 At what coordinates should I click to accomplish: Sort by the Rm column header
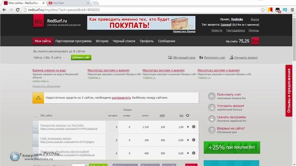(181, 116)
